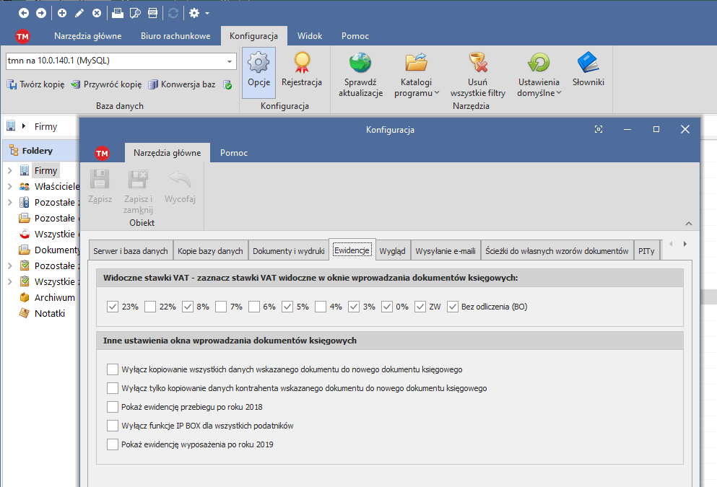Enable Pokaż ewidencję przebiegu po roku 2018
Viewport: 717px width, 487px height.
pos(112,407)
